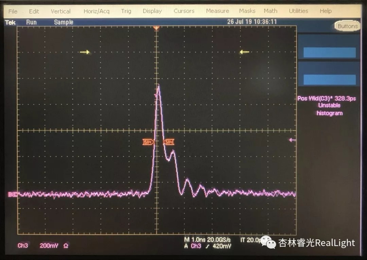
Task: Click the Pos Wid(C3) measurement readout
Action: (327, 99)
